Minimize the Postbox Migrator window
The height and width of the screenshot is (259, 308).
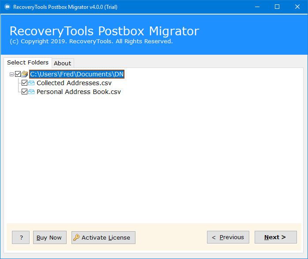tap(257, 7)
